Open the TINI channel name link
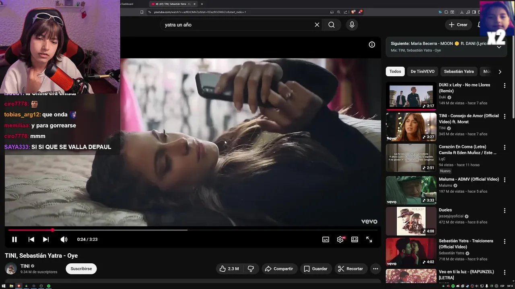This screenshot has height=289, width=515. pyautogui.click(x=25, y=266)
